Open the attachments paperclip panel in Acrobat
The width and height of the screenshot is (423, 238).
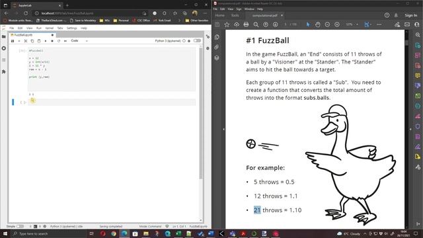point(217,47)
